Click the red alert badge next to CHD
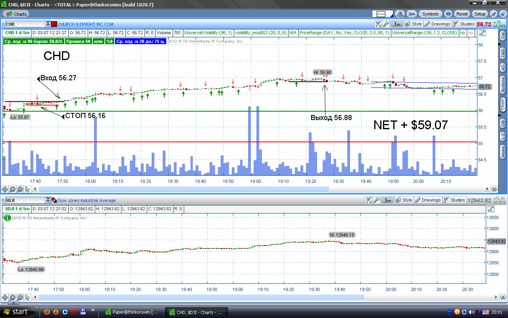 pos(54,24)
